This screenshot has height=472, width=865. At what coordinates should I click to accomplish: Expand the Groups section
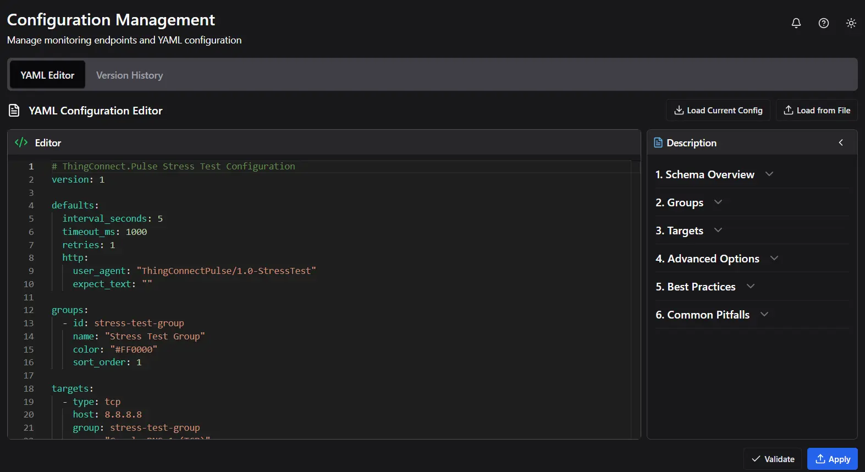click(688, 202)
